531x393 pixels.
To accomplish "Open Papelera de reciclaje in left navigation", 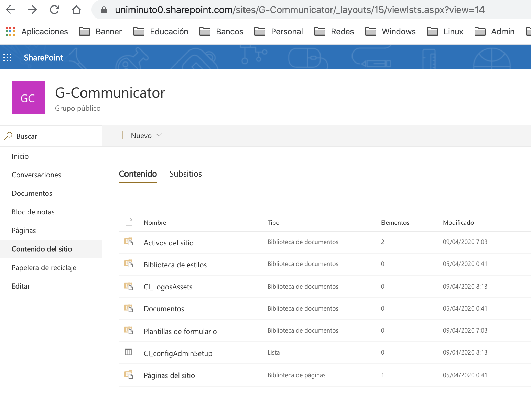I will (44, 268).
